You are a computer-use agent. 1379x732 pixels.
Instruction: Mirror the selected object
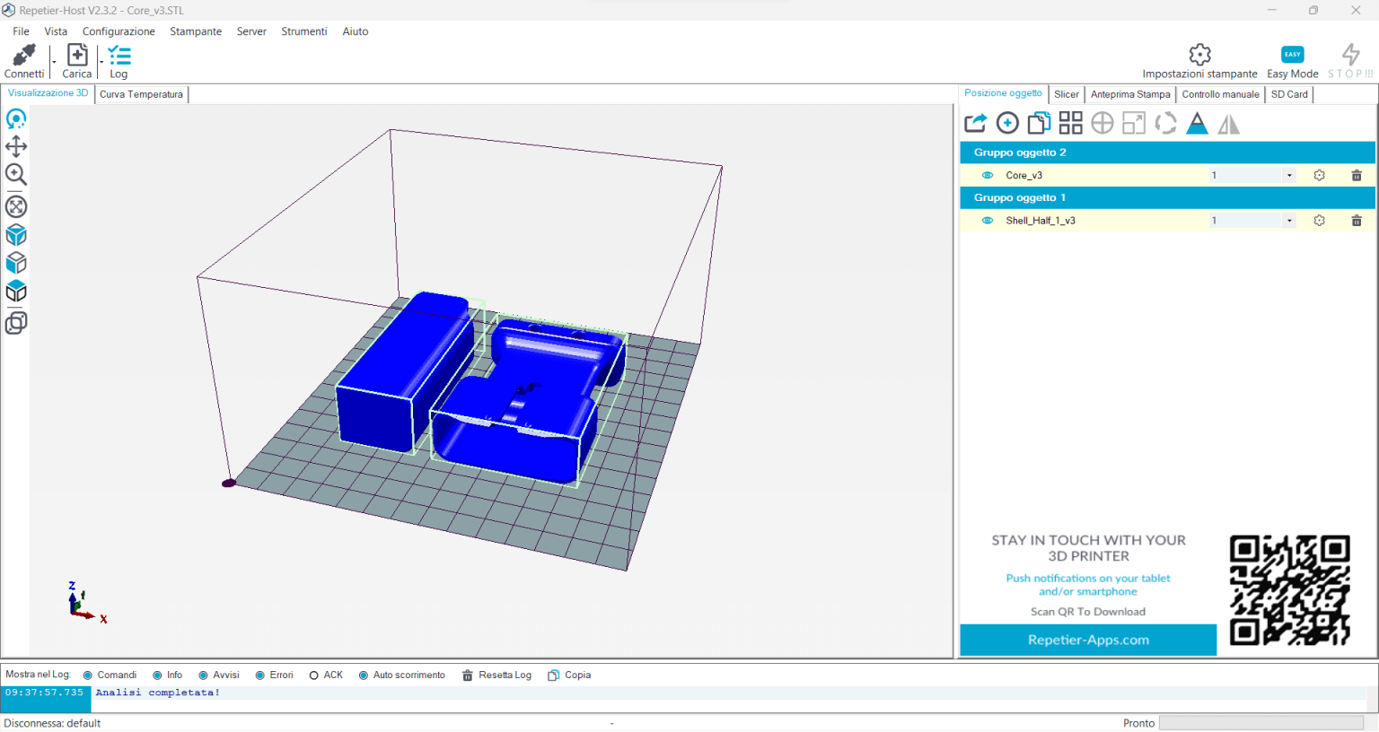pyautogui.click(x=1229, y=124)
